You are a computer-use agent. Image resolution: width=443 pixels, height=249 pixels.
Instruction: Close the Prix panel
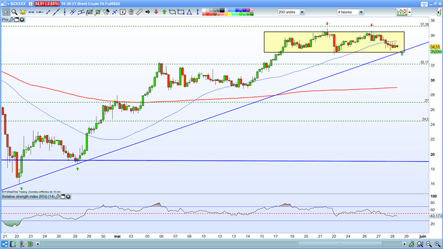[21, 20]
